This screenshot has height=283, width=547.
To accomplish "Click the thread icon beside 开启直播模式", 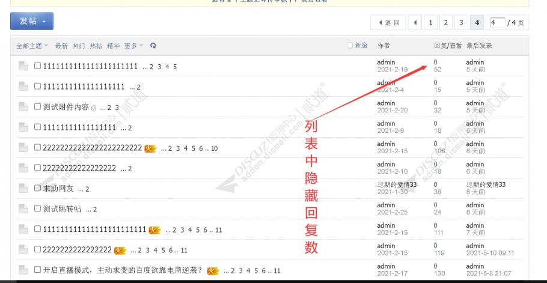I will tap(23, 270).
